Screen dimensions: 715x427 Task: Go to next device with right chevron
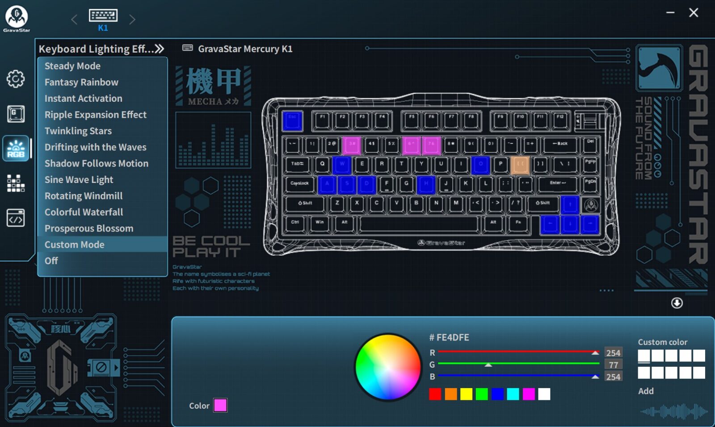tap(132, 20)
